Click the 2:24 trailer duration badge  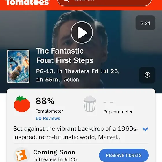click(x=145, y=23)
